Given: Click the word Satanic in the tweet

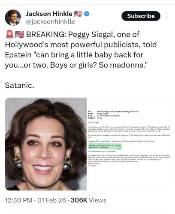Looking at the screenshot, I should click(x=19, y=86).
